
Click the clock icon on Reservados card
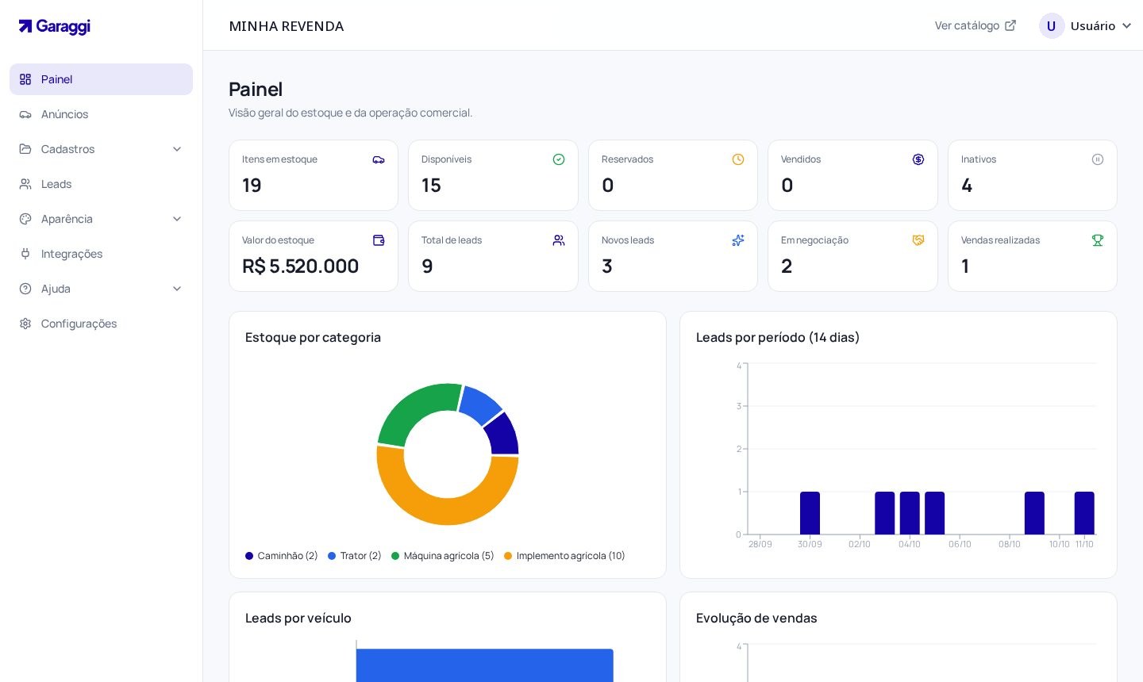pyautogui.click(x=738, y=159)
